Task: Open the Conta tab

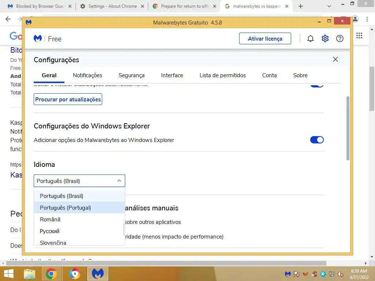Action: 269,75
